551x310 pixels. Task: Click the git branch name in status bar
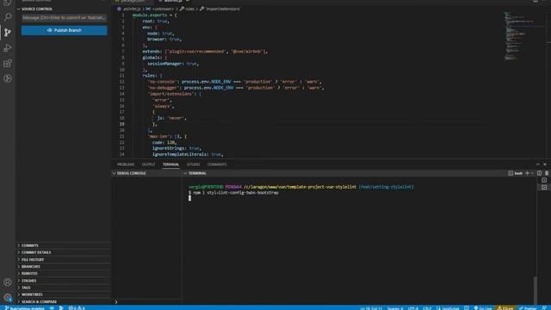25,308
